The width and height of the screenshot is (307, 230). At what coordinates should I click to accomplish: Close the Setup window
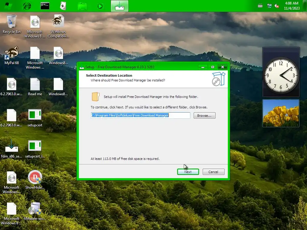[x=223, y=67]
